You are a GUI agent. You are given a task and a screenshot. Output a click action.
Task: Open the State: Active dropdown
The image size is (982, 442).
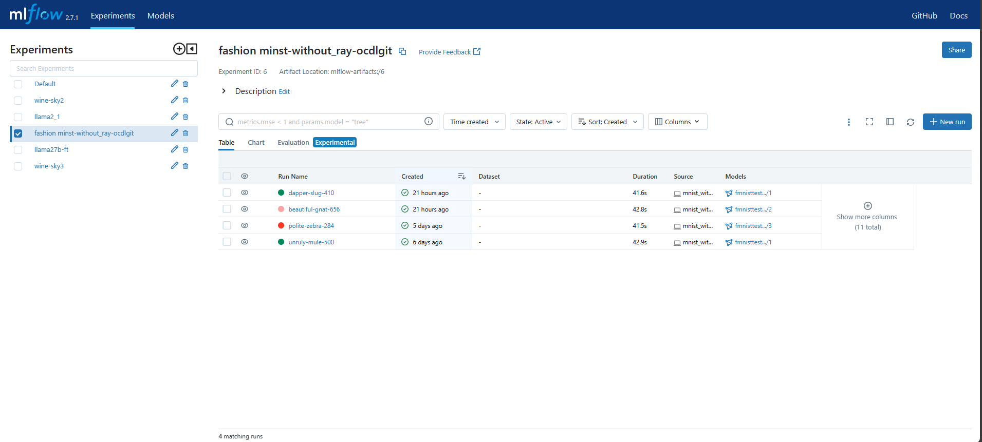click(x=538, y=122)
